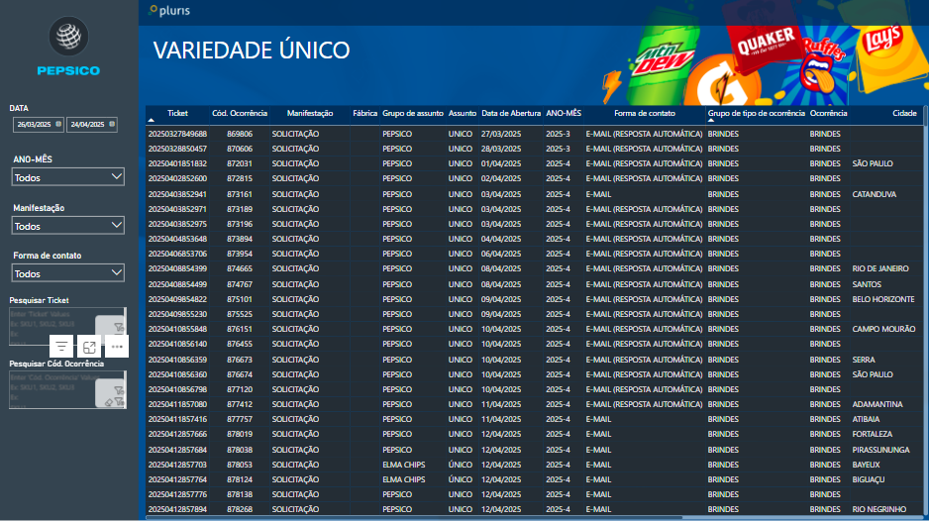Sort table by the Ticket column header
929x522 pixels.
coord(177,113)
